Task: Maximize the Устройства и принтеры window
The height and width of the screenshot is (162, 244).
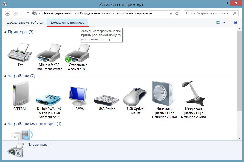Action: pos(226,3)
